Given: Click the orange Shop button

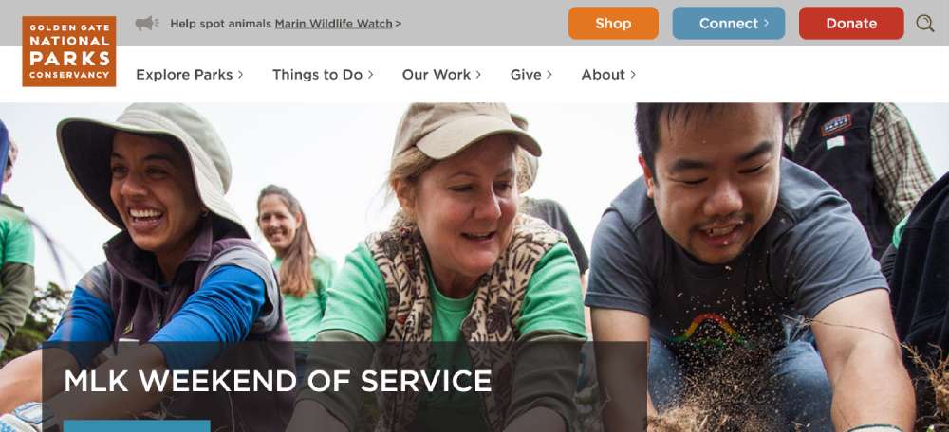Looking at the screenshot, I should [613, 23].
